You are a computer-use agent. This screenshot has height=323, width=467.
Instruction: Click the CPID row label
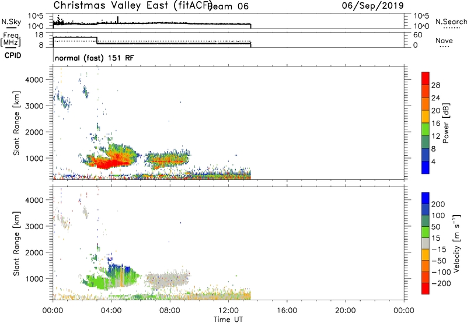coord(13,55)
